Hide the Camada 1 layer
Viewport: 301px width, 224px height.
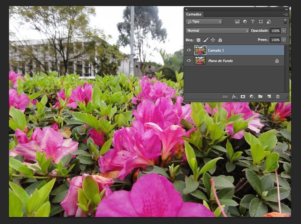[189, 50]
